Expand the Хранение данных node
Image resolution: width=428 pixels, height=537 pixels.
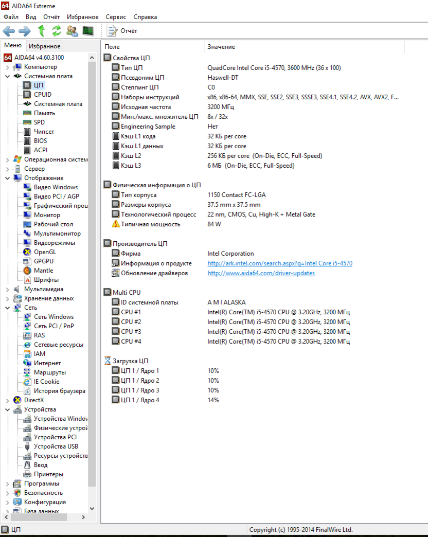[x=8, y=299]
